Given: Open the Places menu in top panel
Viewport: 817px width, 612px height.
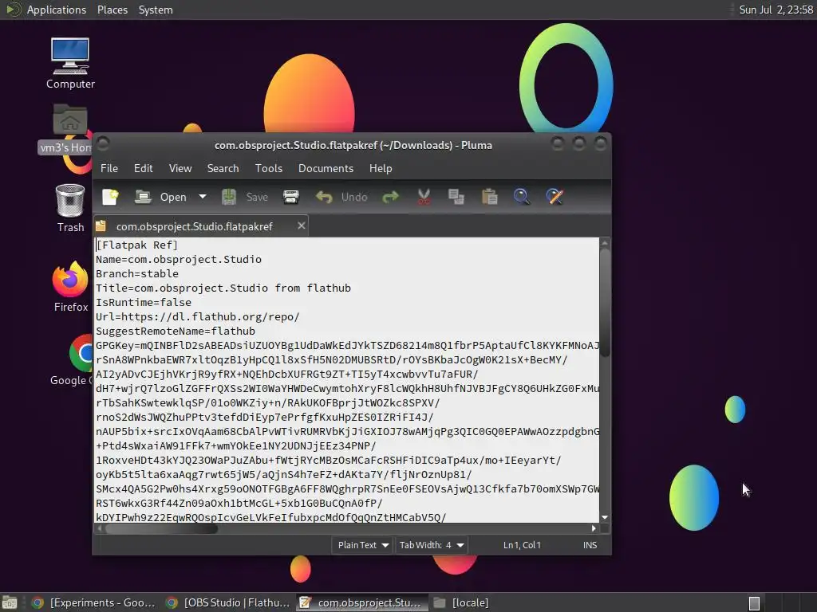Looking at the screenshot, I should [112, 10].
